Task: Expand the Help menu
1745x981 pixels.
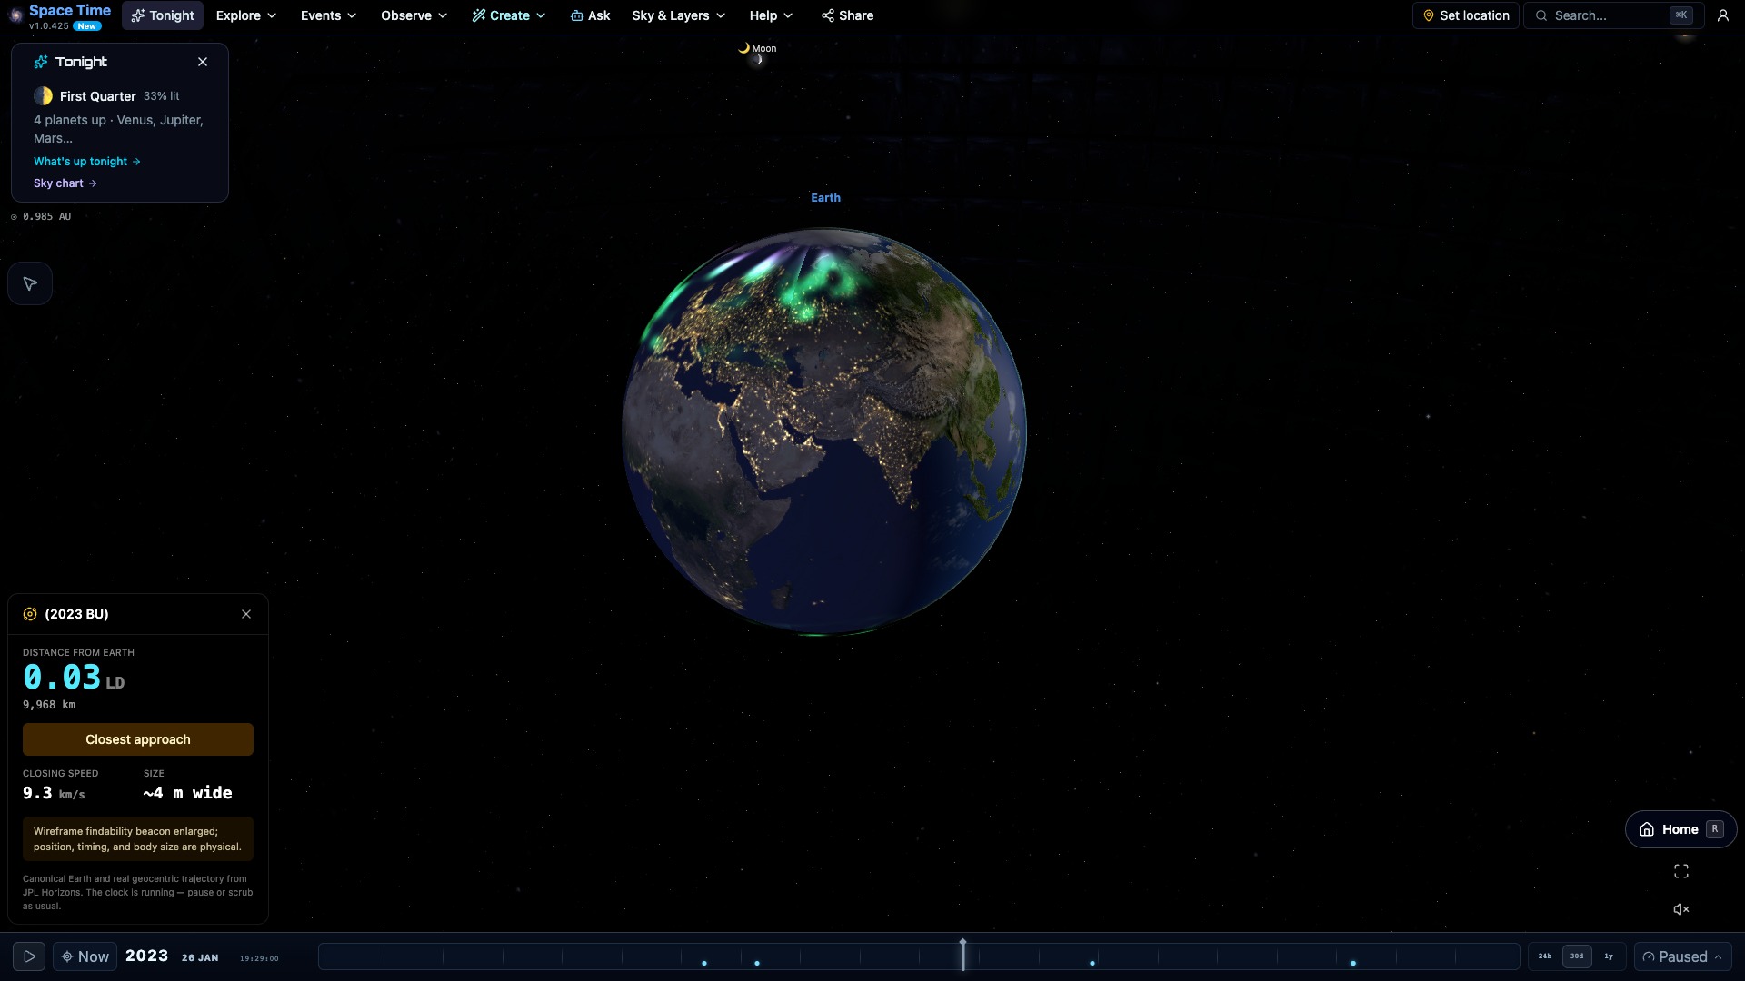Action: point(771,15)
